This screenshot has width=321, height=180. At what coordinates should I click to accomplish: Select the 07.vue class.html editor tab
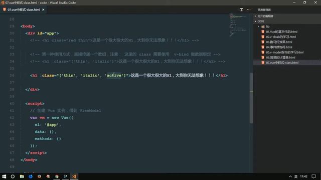pyautogui.click(x=24, y=9)
